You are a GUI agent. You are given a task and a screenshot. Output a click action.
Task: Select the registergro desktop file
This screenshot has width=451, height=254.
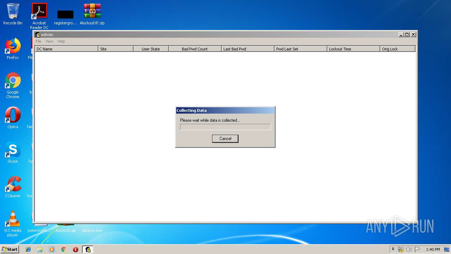(x=66, y=17)
